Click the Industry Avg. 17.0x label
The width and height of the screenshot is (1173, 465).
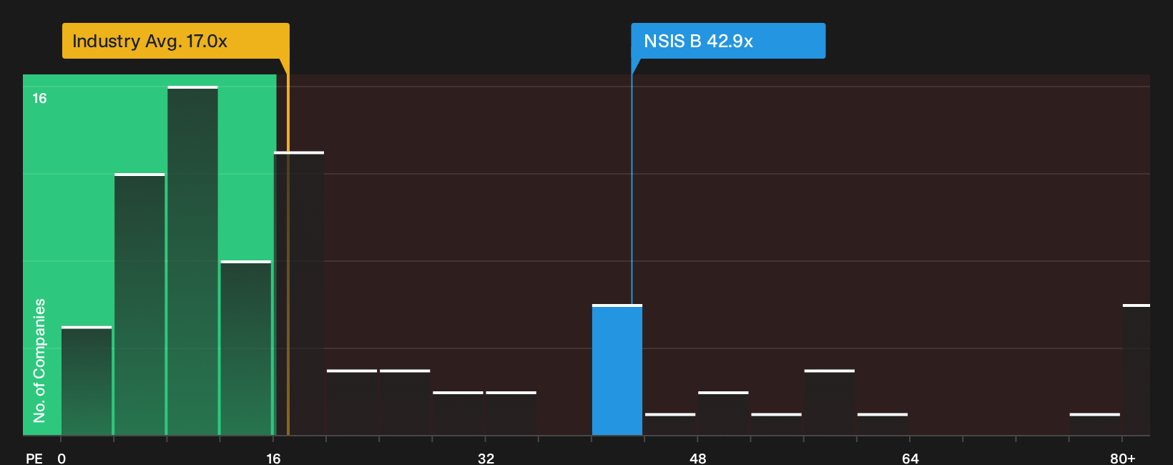[175, 41]
